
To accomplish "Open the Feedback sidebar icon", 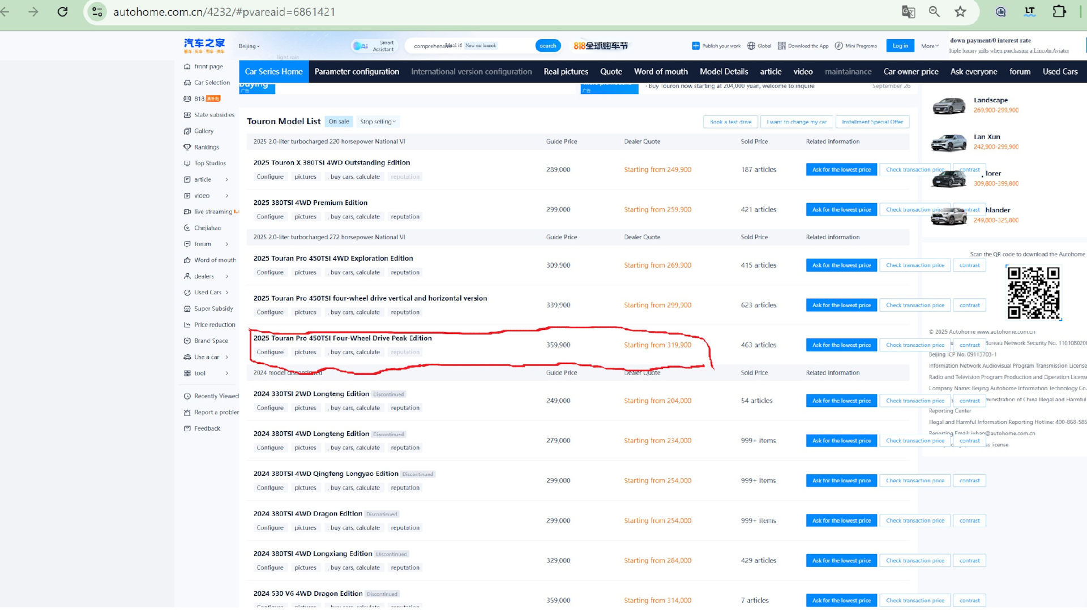I will click(x=187, y=428).
